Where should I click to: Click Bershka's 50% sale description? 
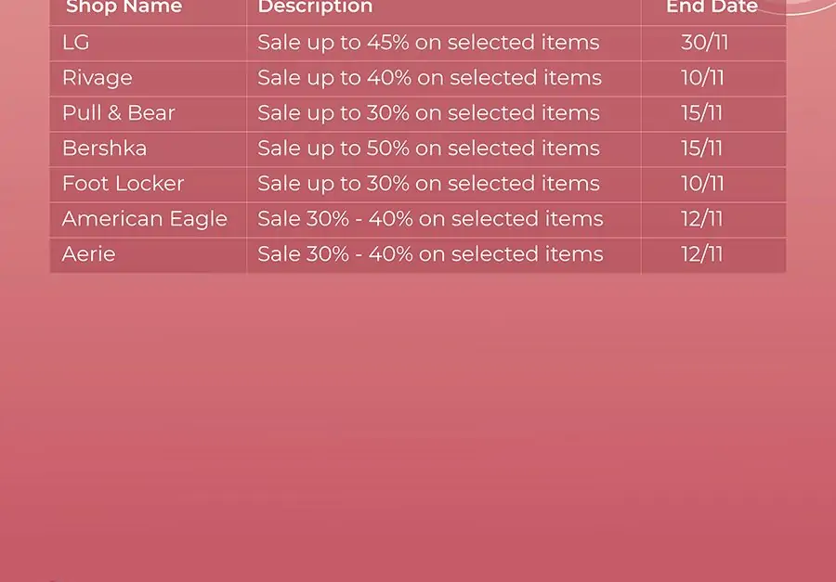click(x=428, y=149)
